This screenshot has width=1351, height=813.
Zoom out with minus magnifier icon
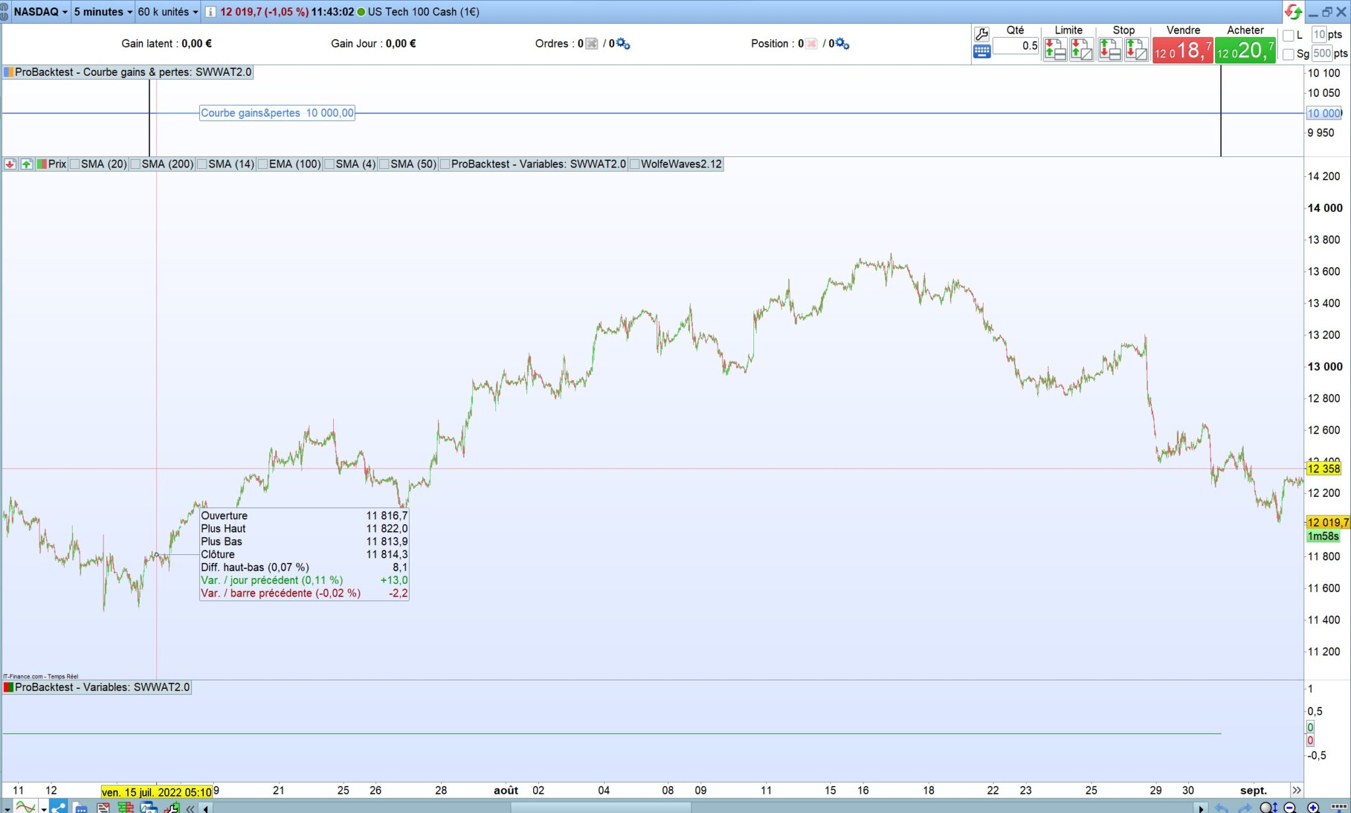1290,807
